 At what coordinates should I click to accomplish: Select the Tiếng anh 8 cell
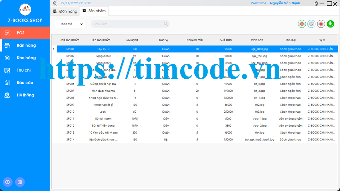[103, 56]
